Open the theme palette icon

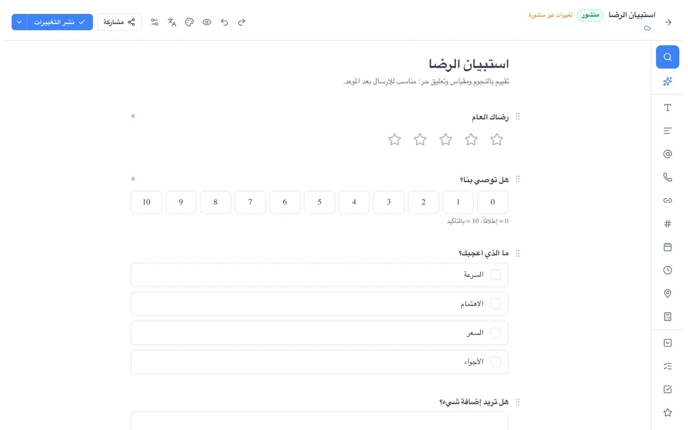point(189,22)
